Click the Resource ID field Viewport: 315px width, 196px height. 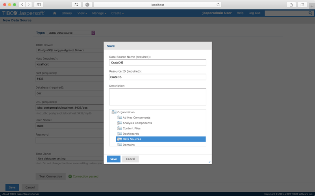click(x=158, y=77)
